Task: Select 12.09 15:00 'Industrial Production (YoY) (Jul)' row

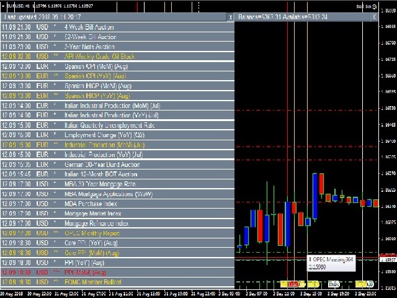Action: tap(117, 155)
